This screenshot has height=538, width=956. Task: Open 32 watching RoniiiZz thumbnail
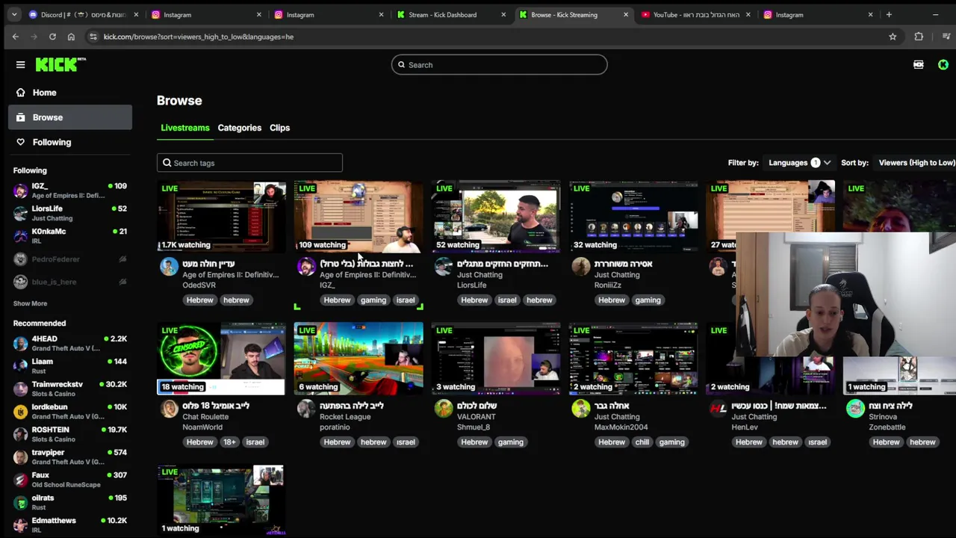point(633,217)
